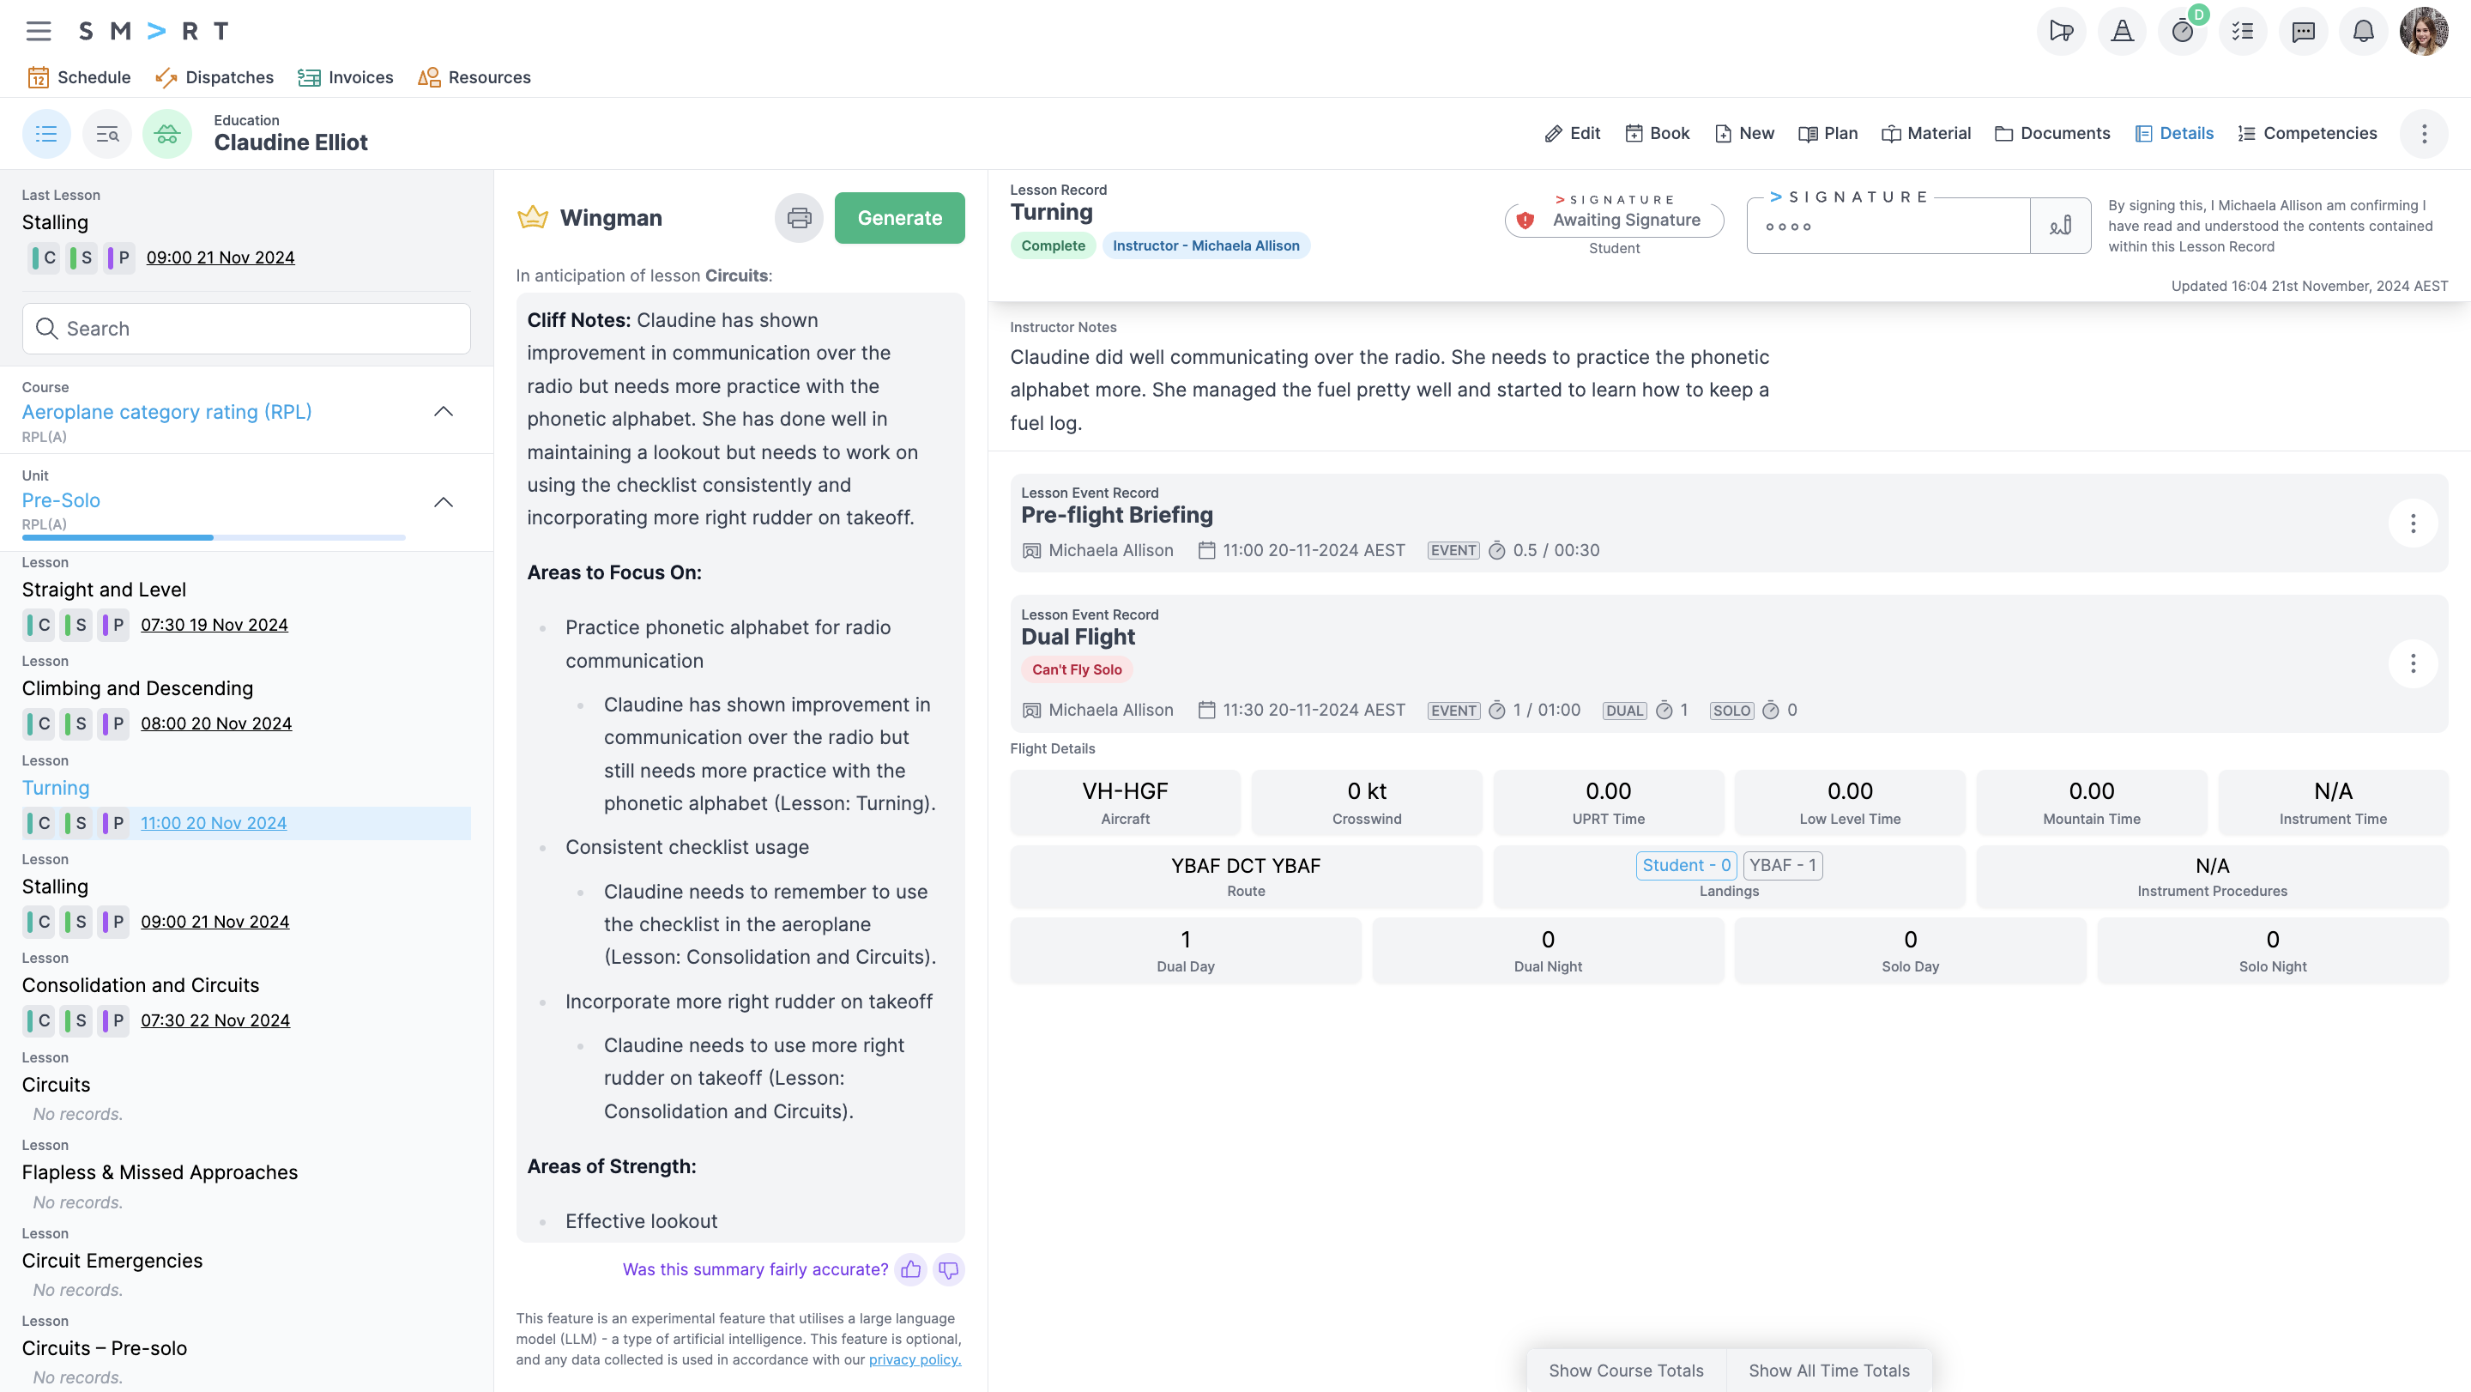The width and height of the screenshot is (2471, 1392).
Task: Collapse the Aeroplane category rating course
Action: [444, 412]
